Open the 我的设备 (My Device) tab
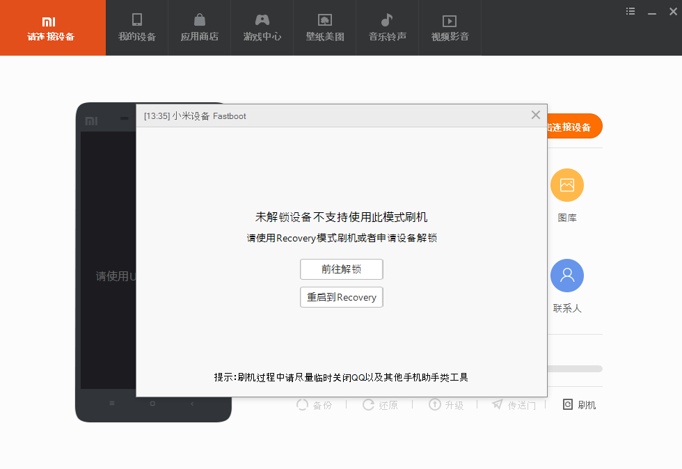Screen dimensions: 682x469 (136, 28)
